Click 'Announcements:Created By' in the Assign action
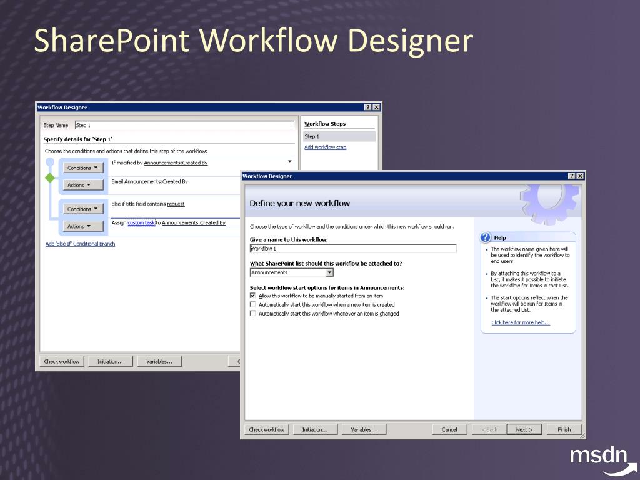 tap(194, 223)
